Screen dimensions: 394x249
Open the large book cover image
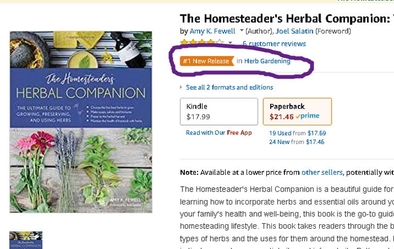pos(81,122)
